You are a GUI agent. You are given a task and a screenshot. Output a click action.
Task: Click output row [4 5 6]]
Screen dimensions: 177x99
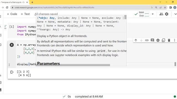pyautogui.click(x=25, y=75)
